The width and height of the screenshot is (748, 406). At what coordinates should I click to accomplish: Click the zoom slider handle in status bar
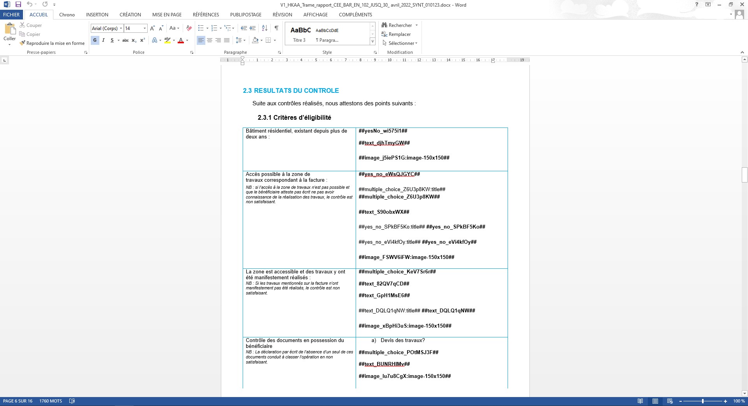[x=703, y=401]
